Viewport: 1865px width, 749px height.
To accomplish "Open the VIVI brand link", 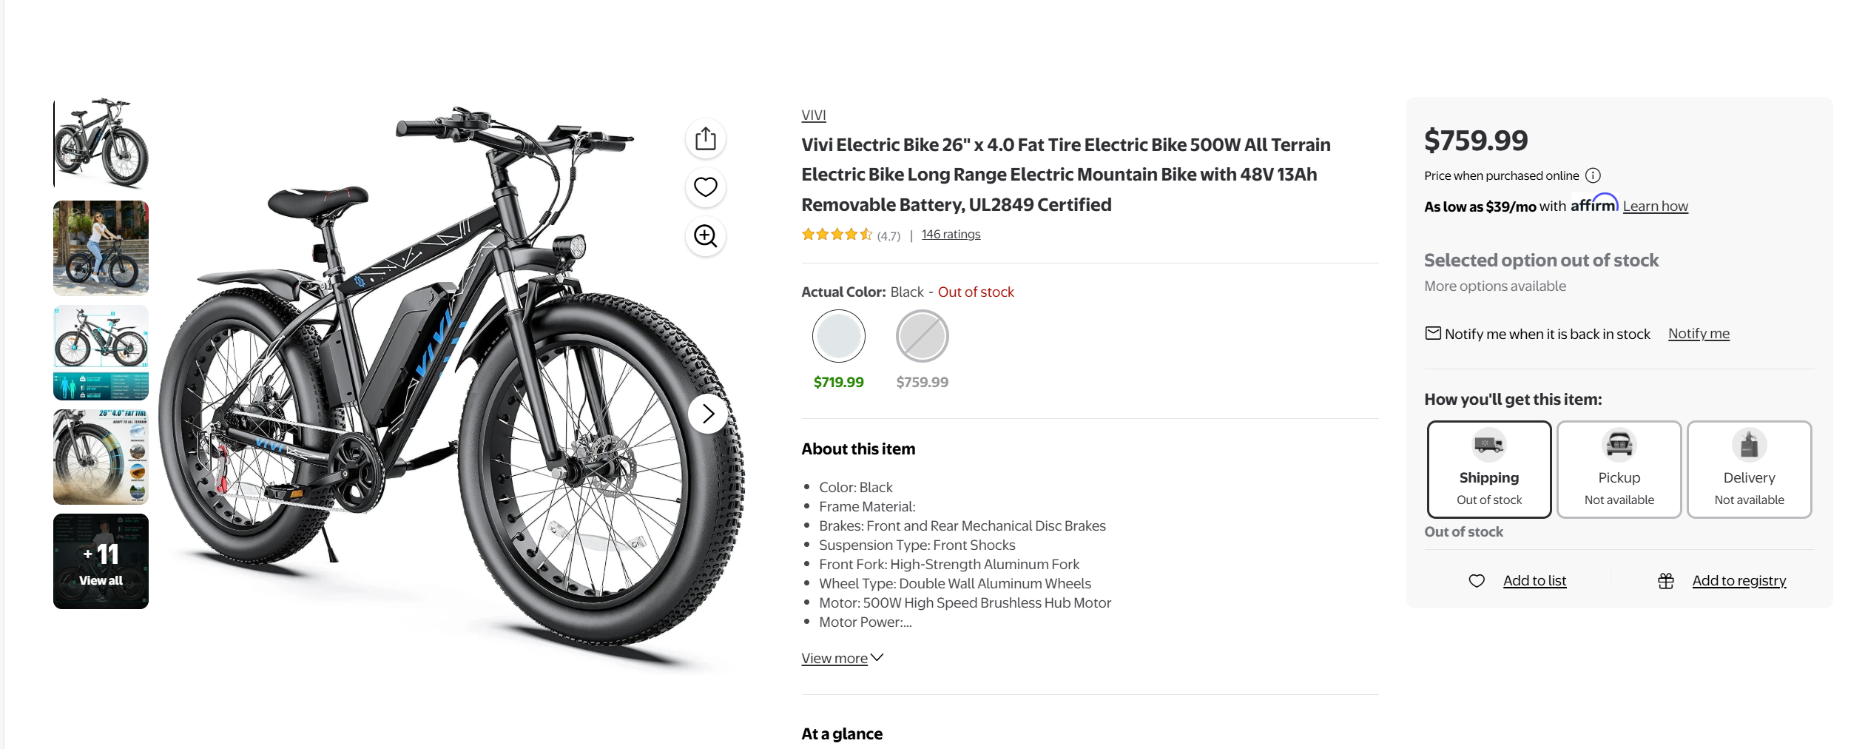I will [813, 115].
